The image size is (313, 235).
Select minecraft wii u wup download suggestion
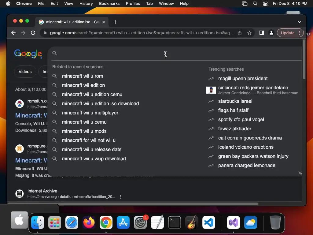(94, 159)
